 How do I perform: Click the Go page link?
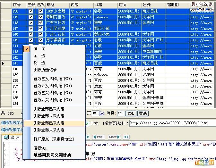tap(102, 113)
